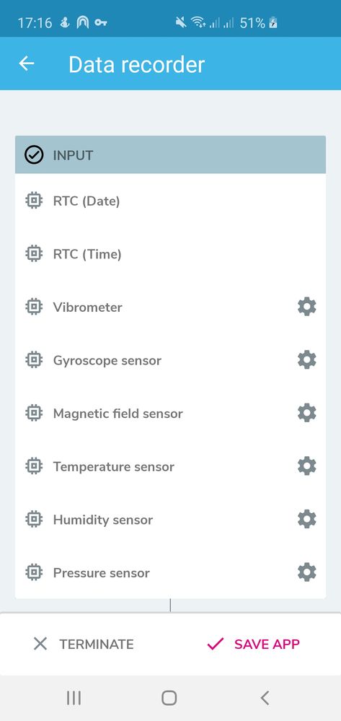Go back using the header arrow
Viewport: 341px width, 721px height.
pos(27,64)
